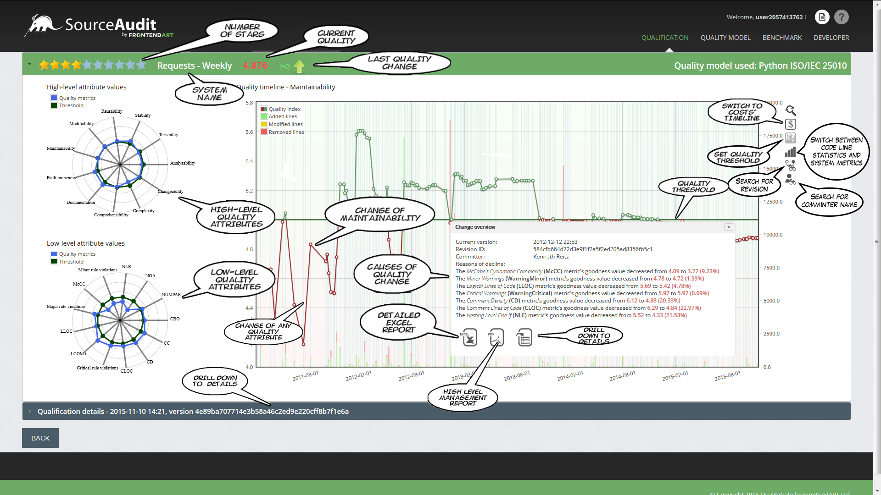Click the drill down to details icon

tap(524, 337)
